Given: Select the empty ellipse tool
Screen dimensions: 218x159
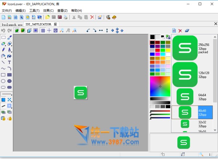Looking at the screenshot, I should 3,81.
